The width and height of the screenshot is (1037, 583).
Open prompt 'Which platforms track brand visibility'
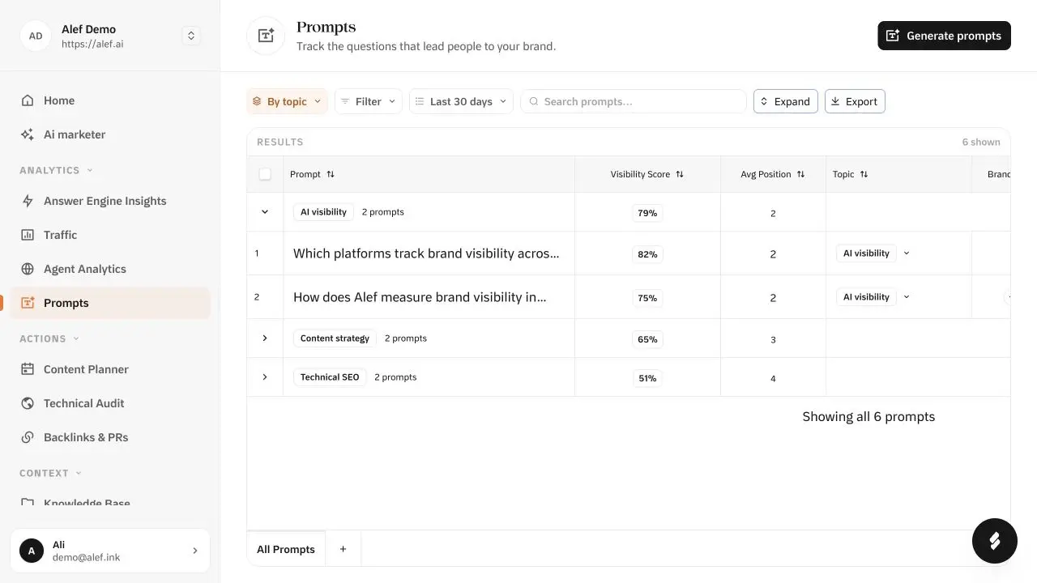[x=426, y=253]
